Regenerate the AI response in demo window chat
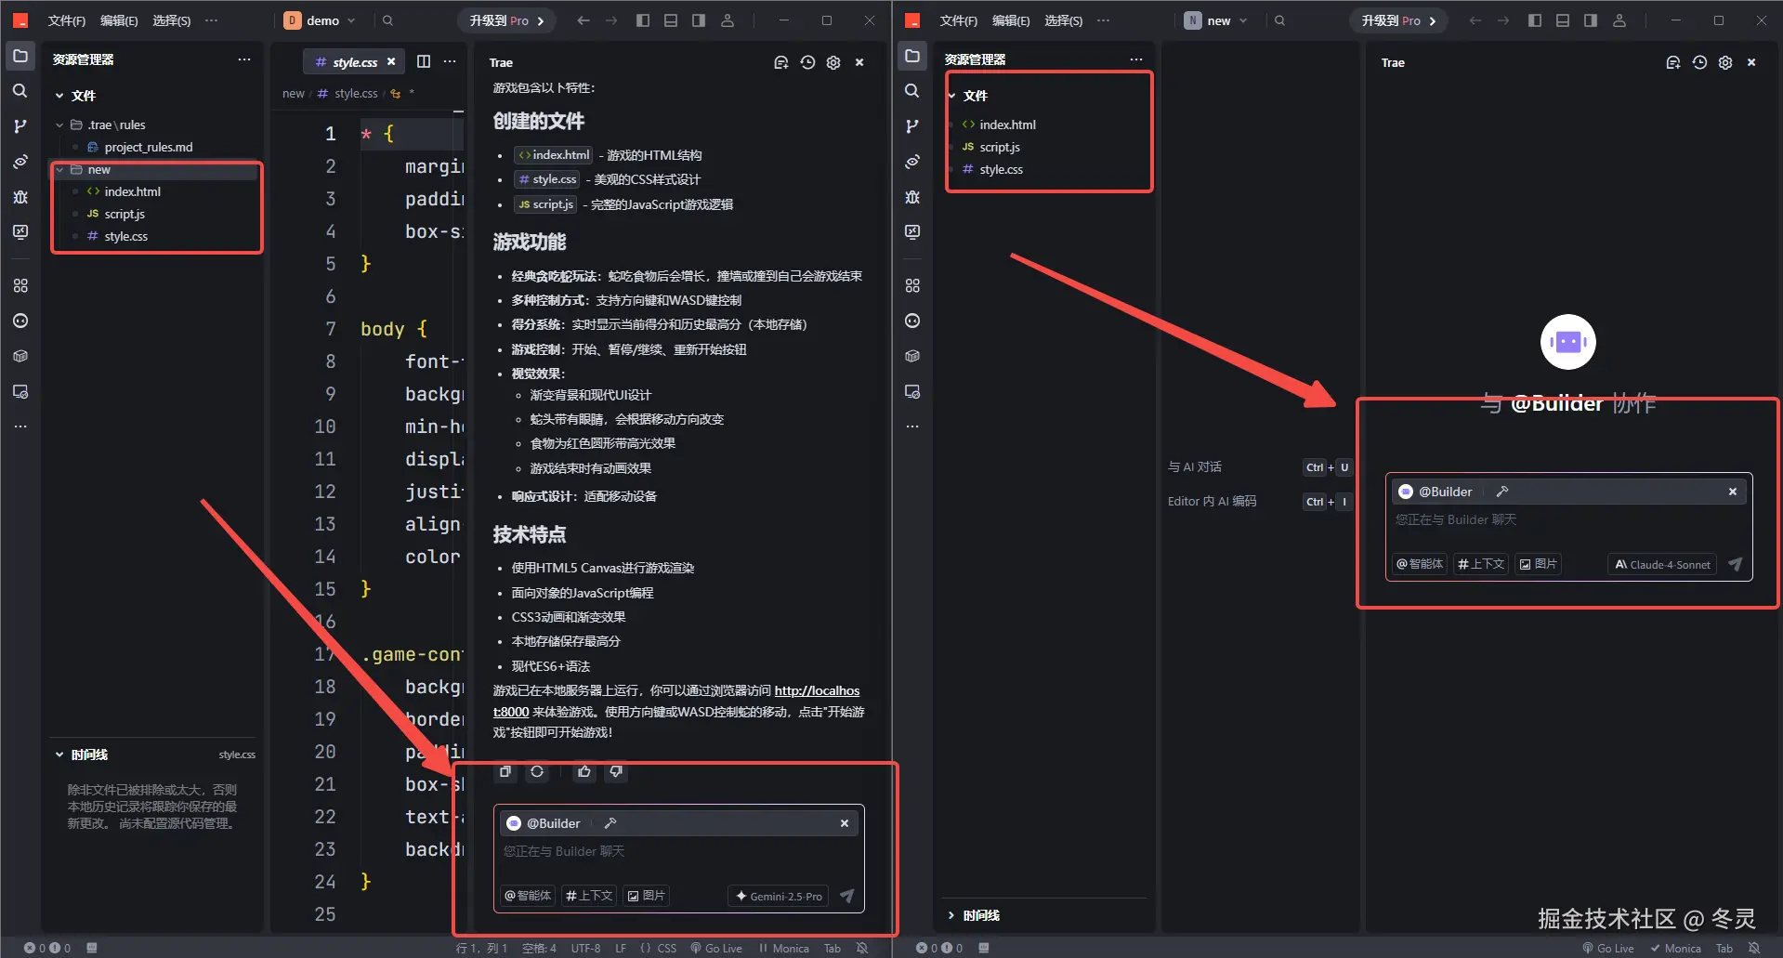1783x958 pixels. tap(537, 771)
